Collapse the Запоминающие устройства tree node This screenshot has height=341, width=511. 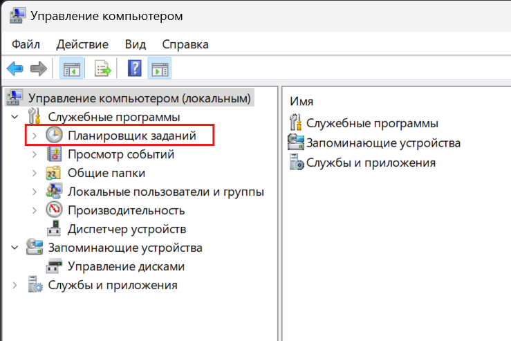point(15,248)
